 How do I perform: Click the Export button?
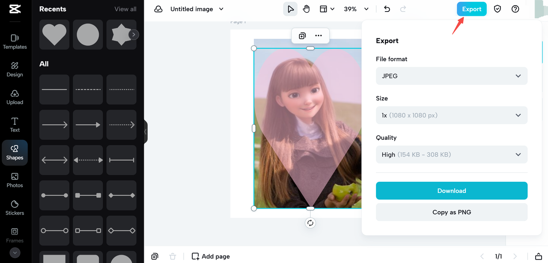tap(472, 9)
